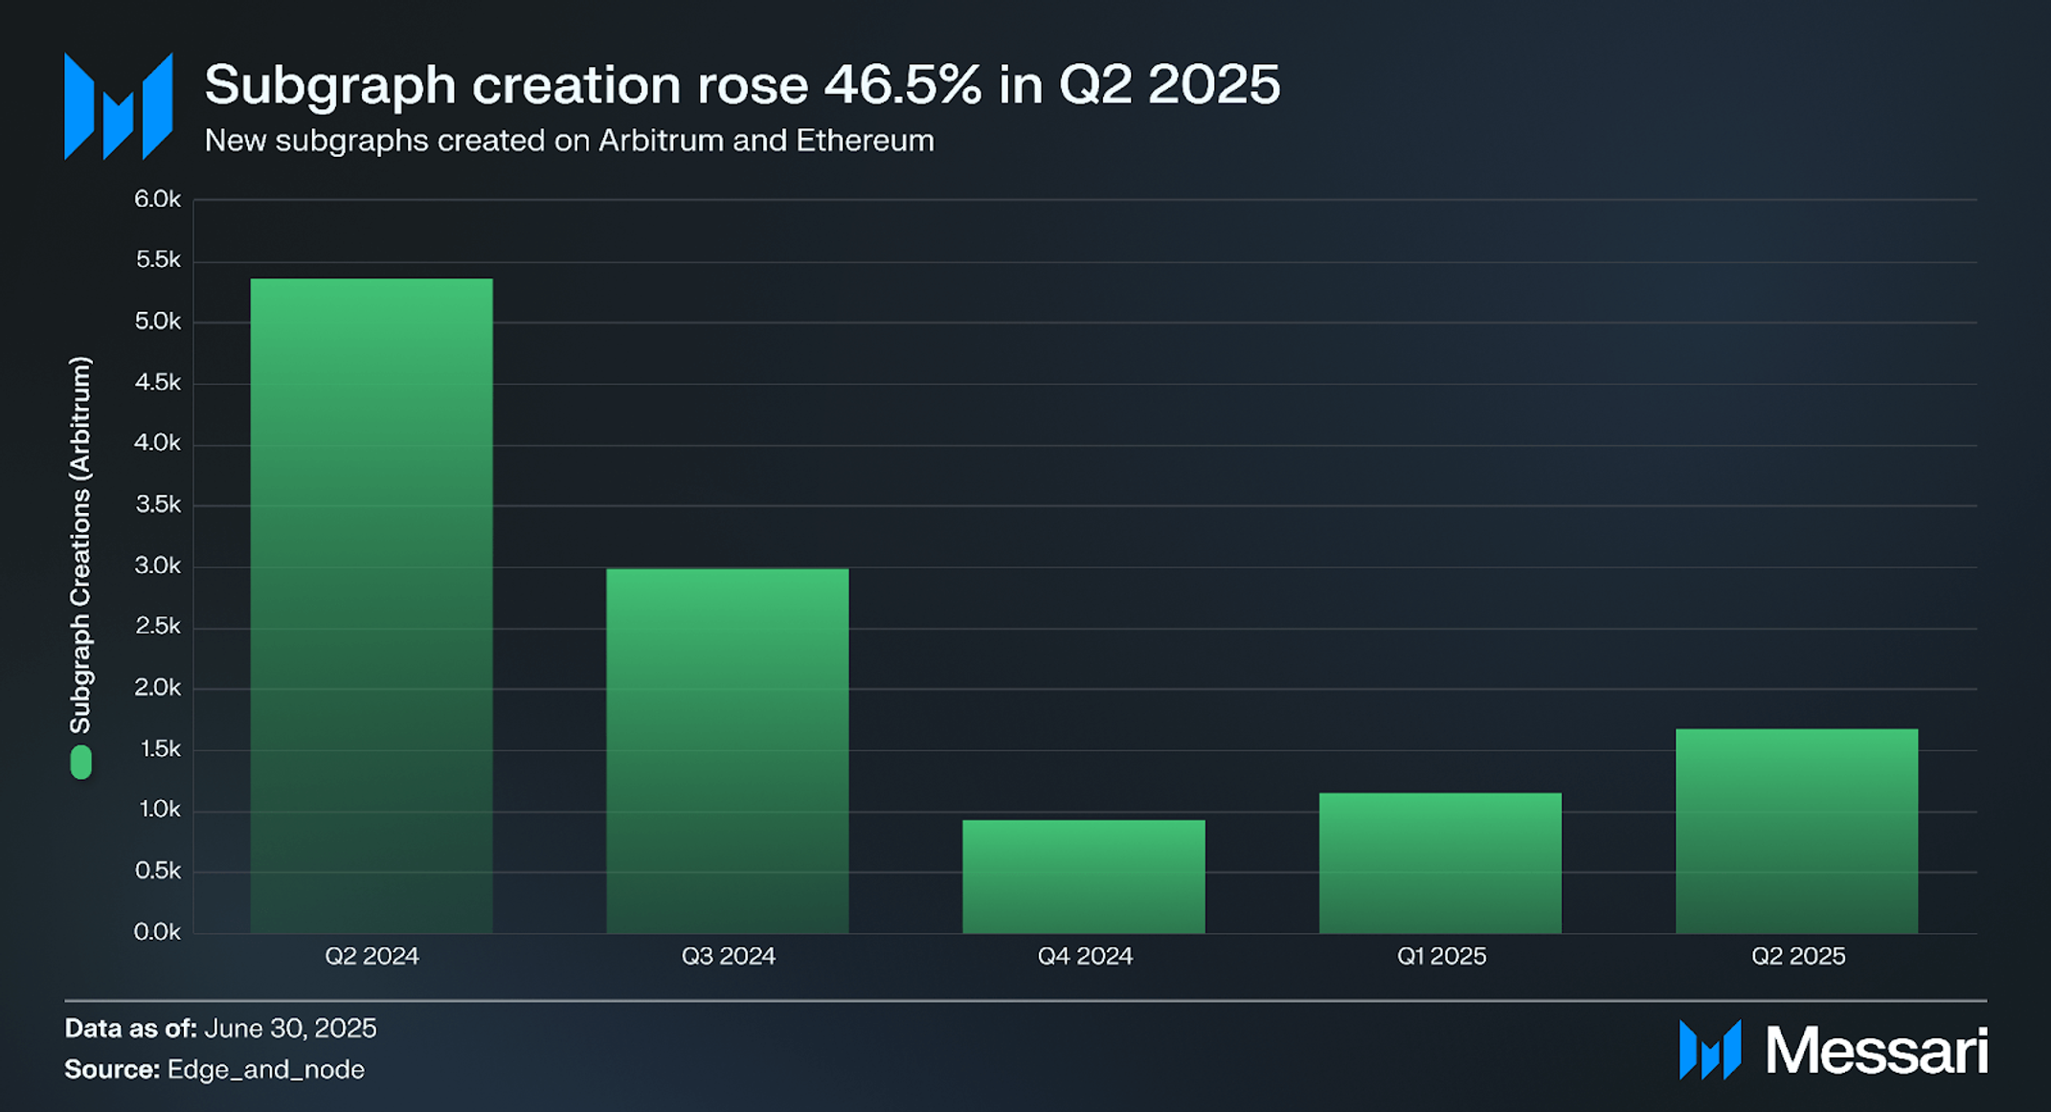Click the subtitle mentioning Arbitrum and Ethereum
Screen dimensions: 2051x1112
pos(570,141)
